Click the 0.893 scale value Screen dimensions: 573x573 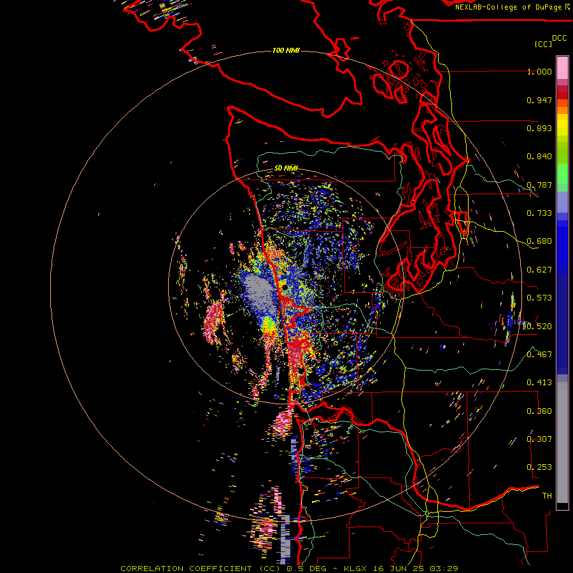[539, 128]
